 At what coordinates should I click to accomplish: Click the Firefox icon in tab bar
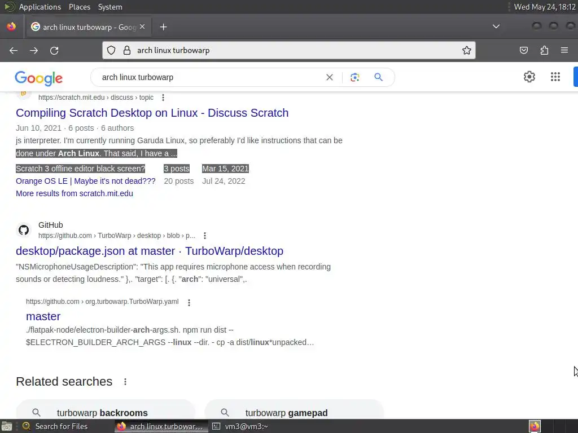pyautogui.click(x=11, y=26)
